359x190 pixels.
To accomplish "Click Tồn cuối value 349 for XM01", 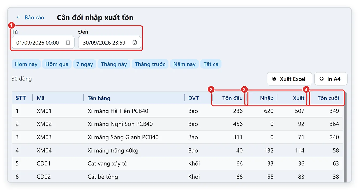I will [334, 111].
